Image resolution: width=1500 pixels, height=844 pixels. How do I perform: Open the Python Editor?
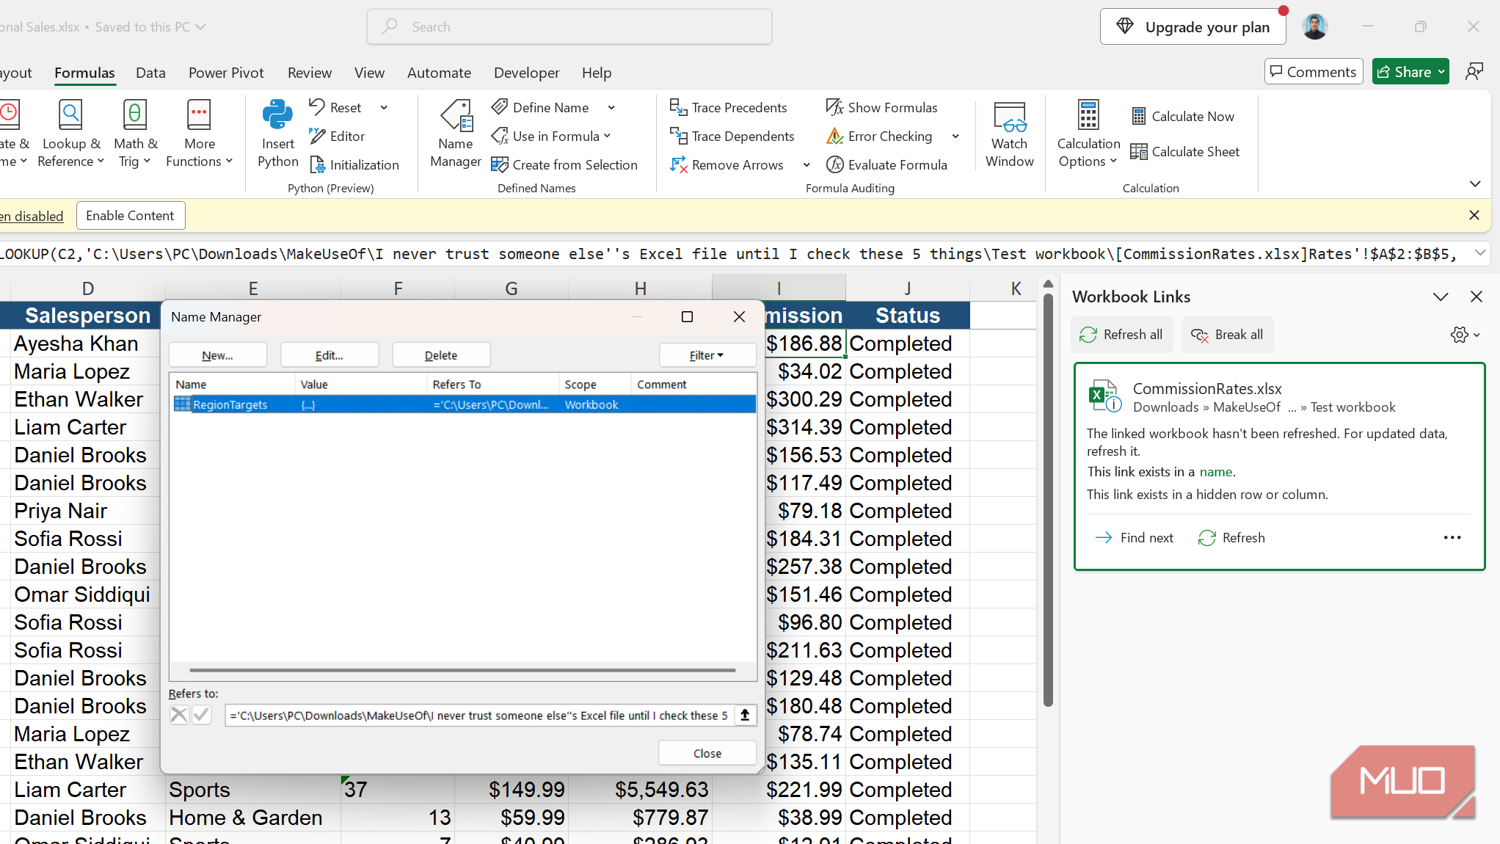[338, 137]
